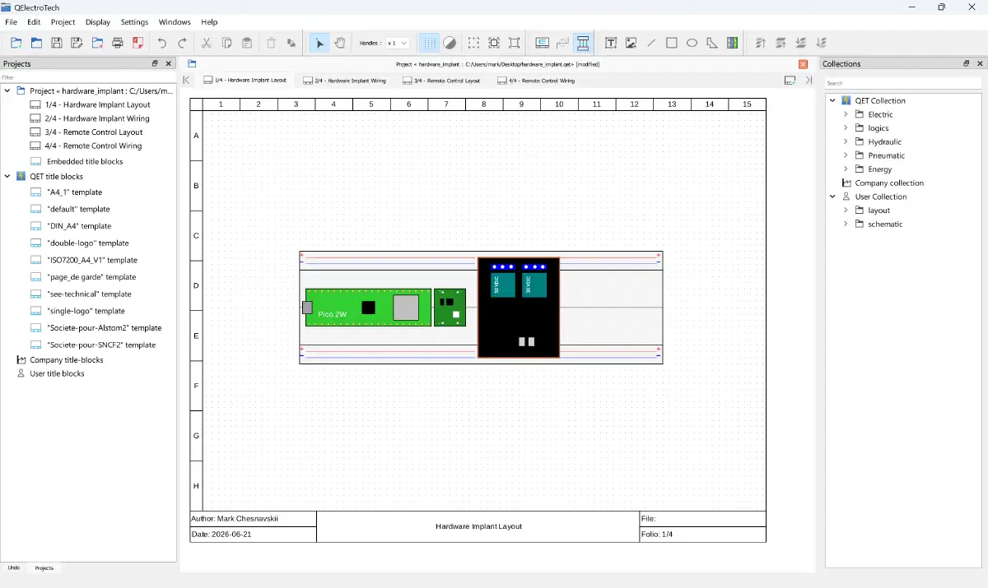The height and width of the screenshot is (588, 988).
Task: Toggle the selection pointer mode
Action: [319, 43]
